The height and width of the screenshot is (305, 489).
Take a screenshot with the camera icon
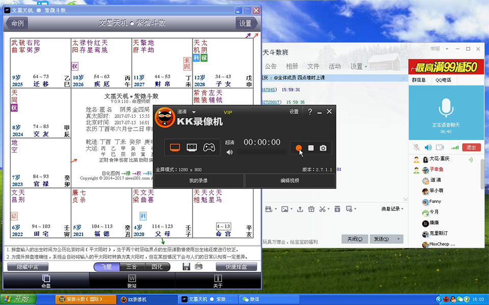323,148
